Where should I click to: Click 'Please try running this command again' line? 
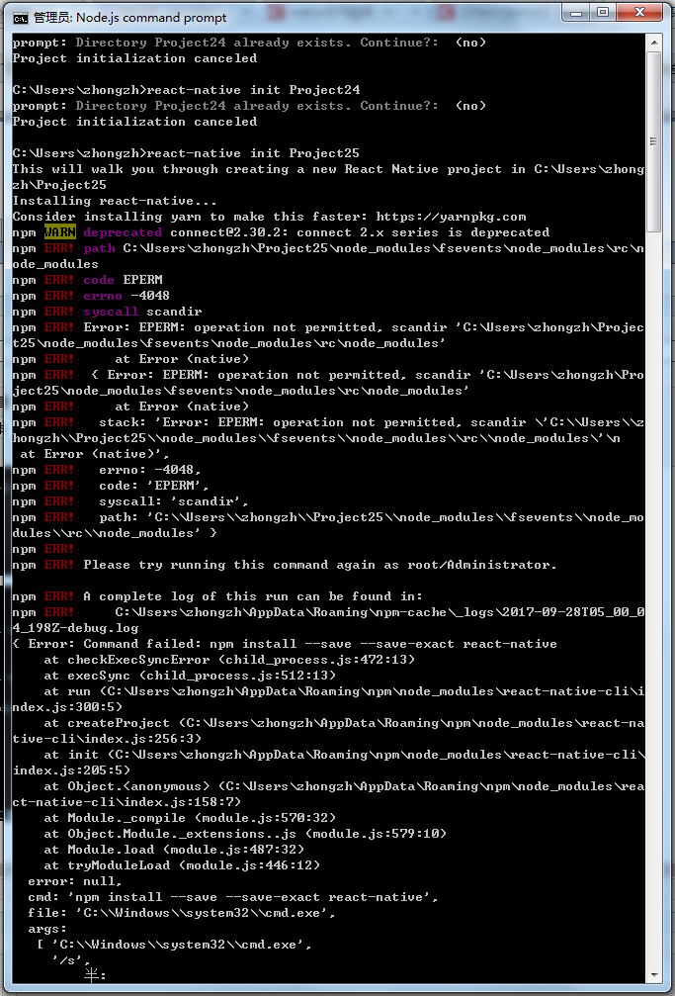click(285, 565)
